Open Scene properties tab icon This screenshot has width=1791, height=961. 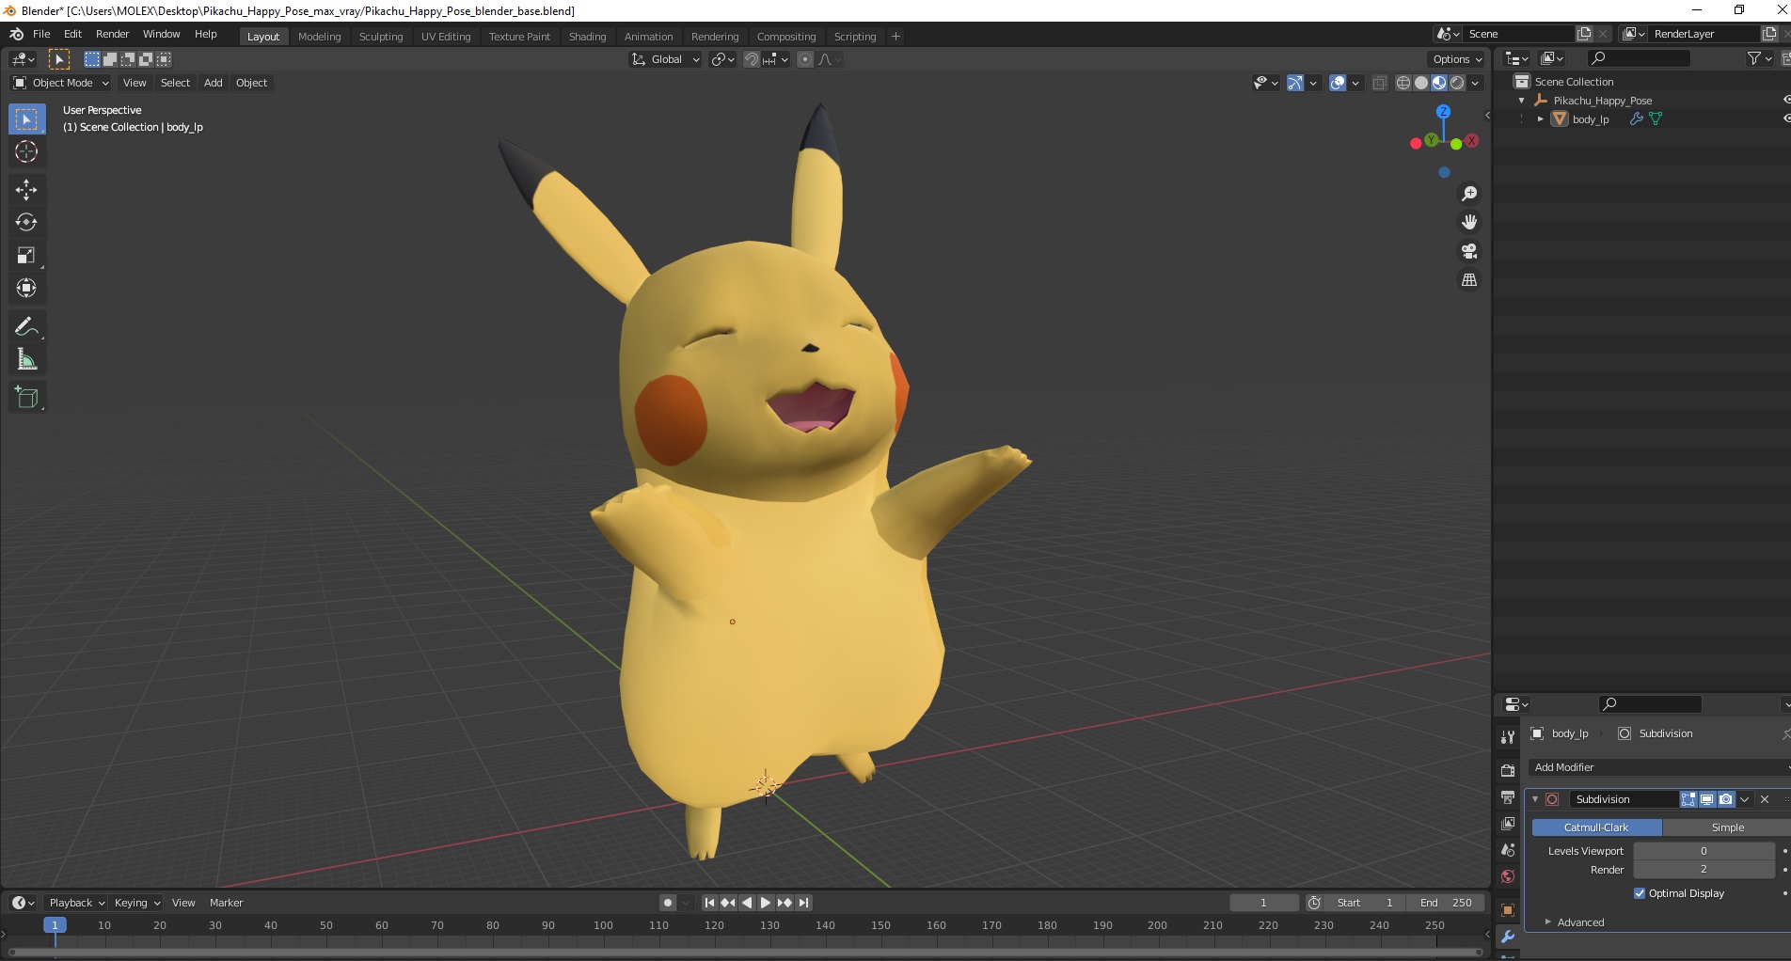1508,850
